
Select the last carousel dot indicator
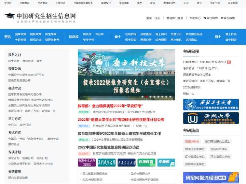[x=170, y=97]
